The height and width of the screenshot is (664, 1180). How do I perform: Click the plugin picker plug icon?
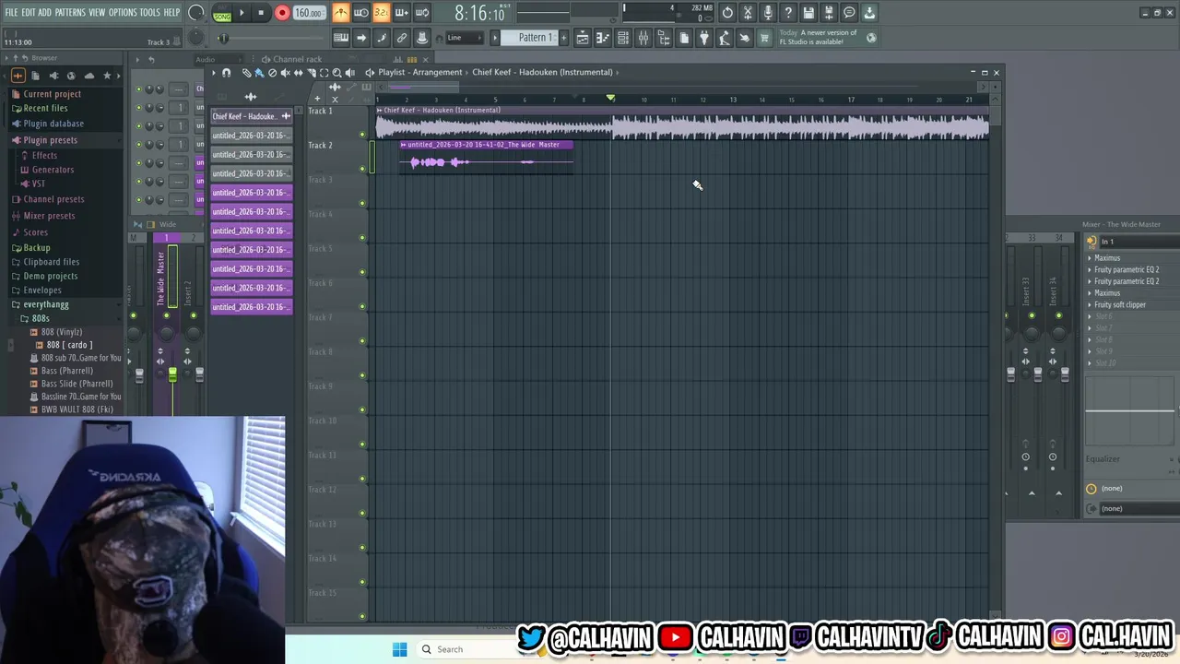click(x=704, y=38)
